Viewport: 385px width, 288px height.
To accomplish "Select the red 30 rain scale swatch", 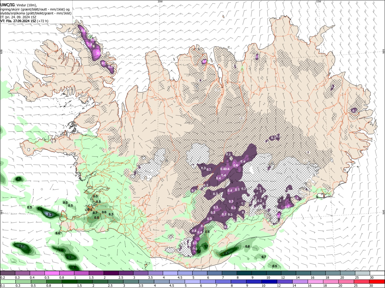I will 377,281.
